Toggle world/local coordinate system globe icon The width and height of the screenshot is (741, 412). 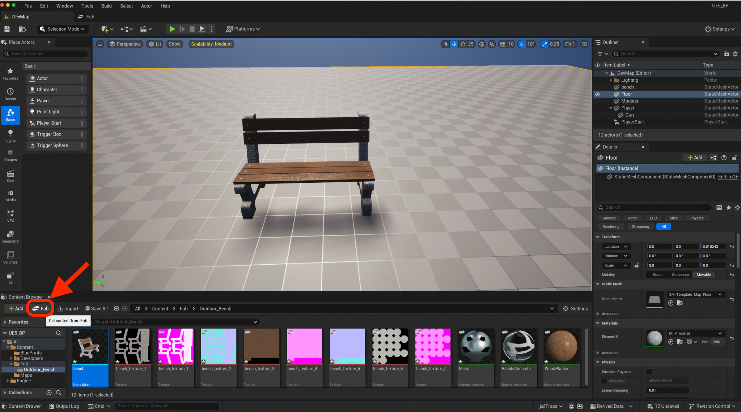coord(482,44)
